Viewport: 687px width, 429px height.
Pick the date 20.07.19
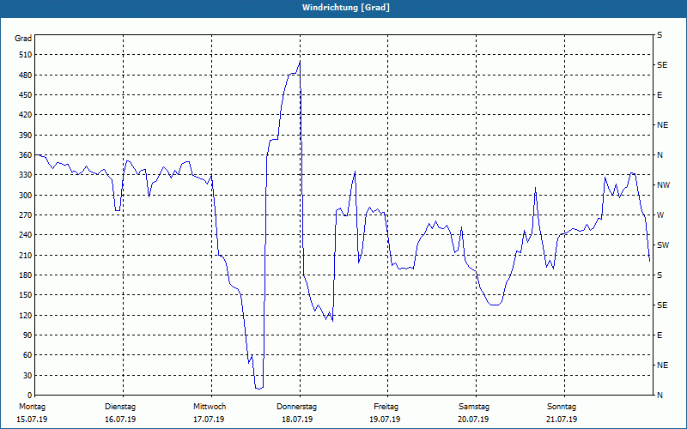click(x=473, y=420)
